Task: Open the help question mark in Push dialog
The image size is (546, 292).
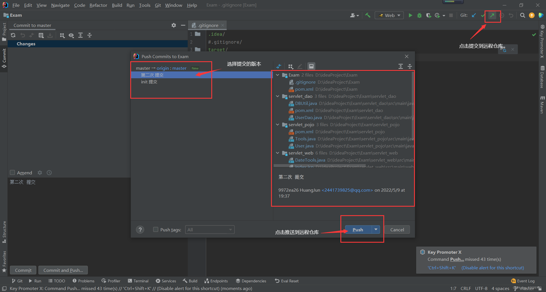Action: (x=140, y=230)
